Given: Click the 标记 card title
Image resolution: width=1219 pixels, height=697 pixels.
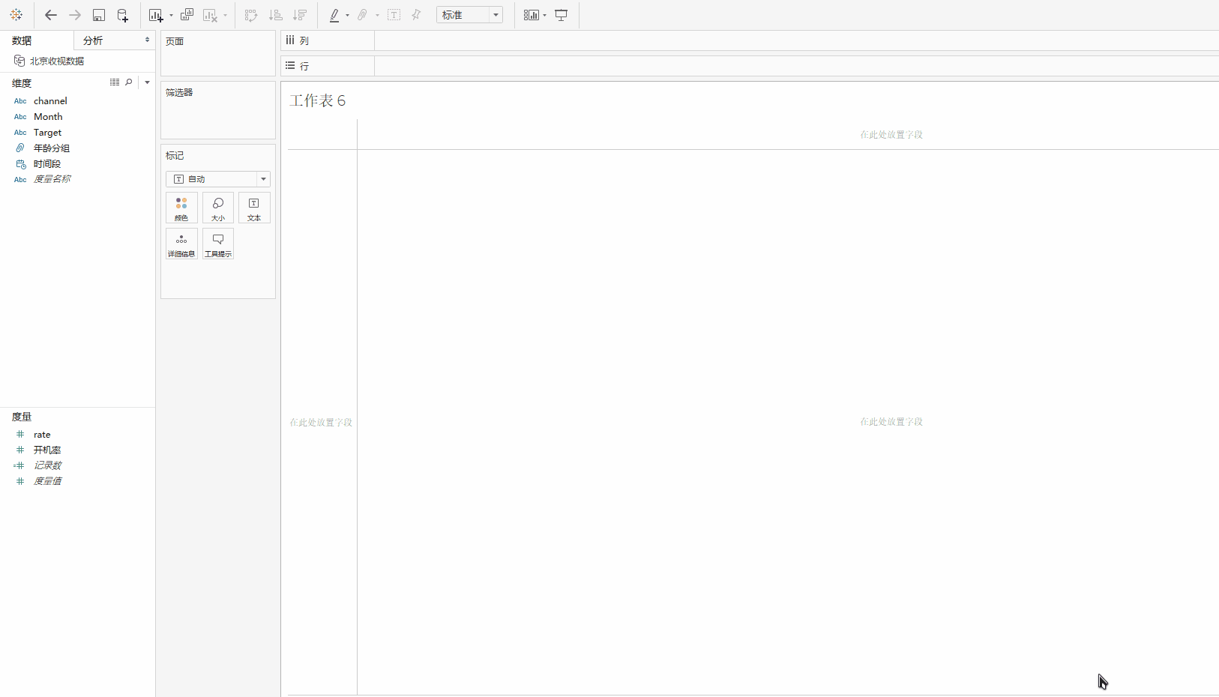Looking at the screenshot, I should pos(175,155).
